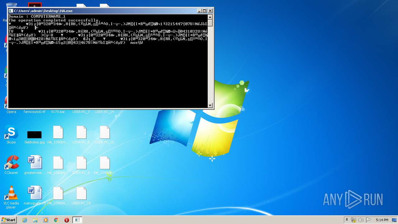Click the 9179.bat file label
The height and width of the screenshot is (224, 398).
(x=58, y=112)
